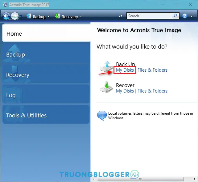Close the Acronis True Image window
Viewport: 198px width, 182px height.
click(x=191, y=5)
